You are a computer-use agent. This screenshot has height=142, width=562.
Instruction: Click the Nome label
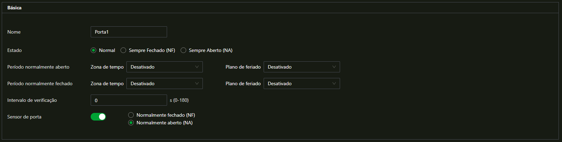pos(14,32)
